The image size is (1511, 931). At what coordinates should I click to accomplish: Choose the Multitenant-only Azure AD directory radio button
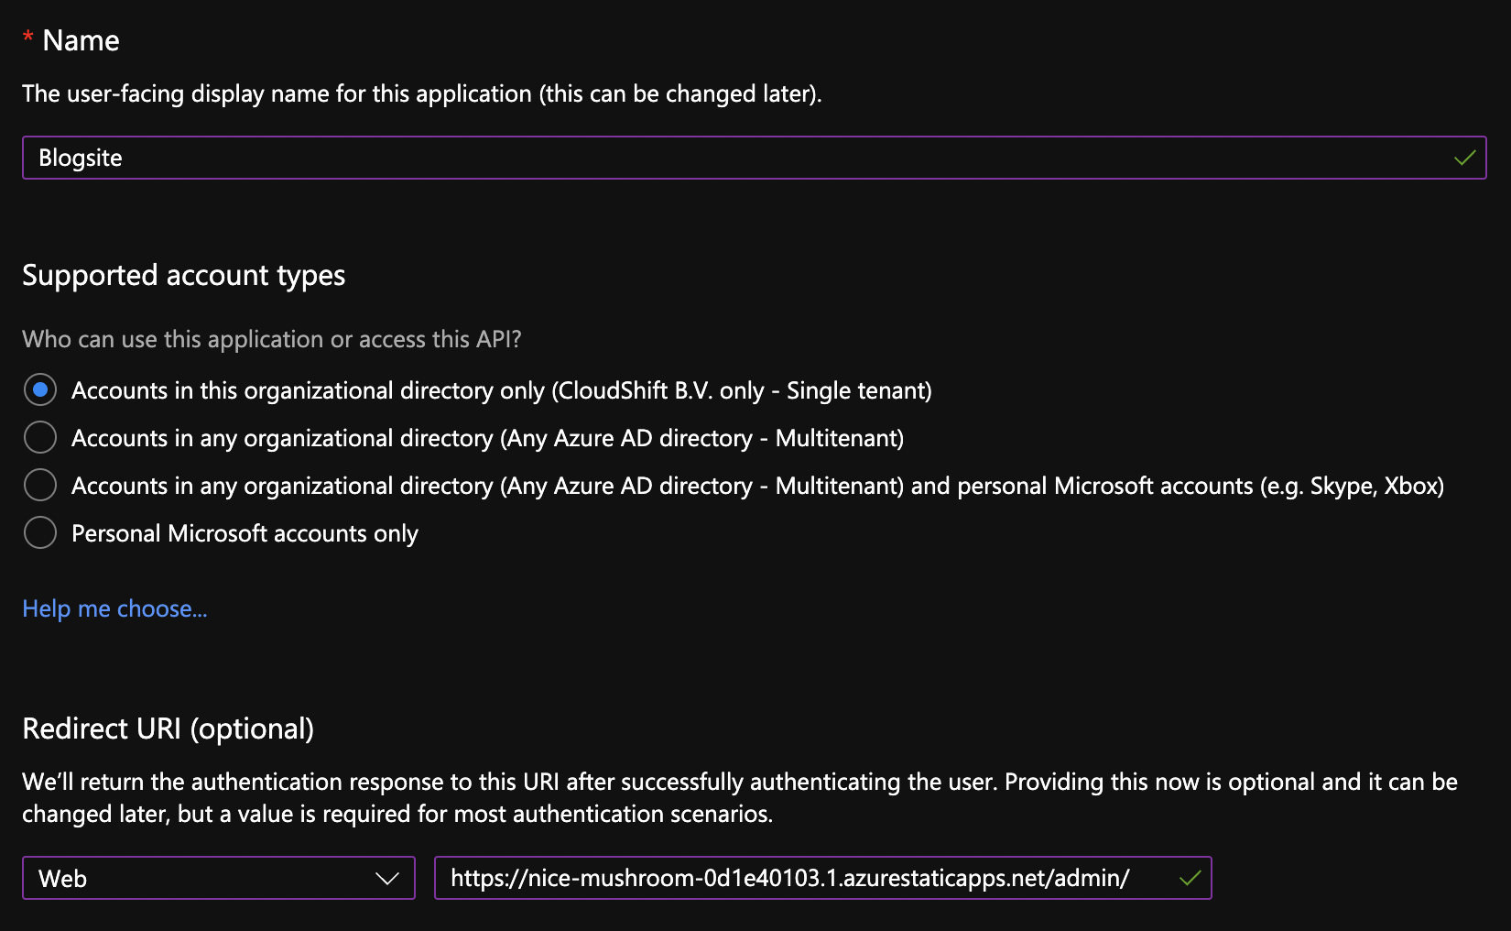(40, 438)
